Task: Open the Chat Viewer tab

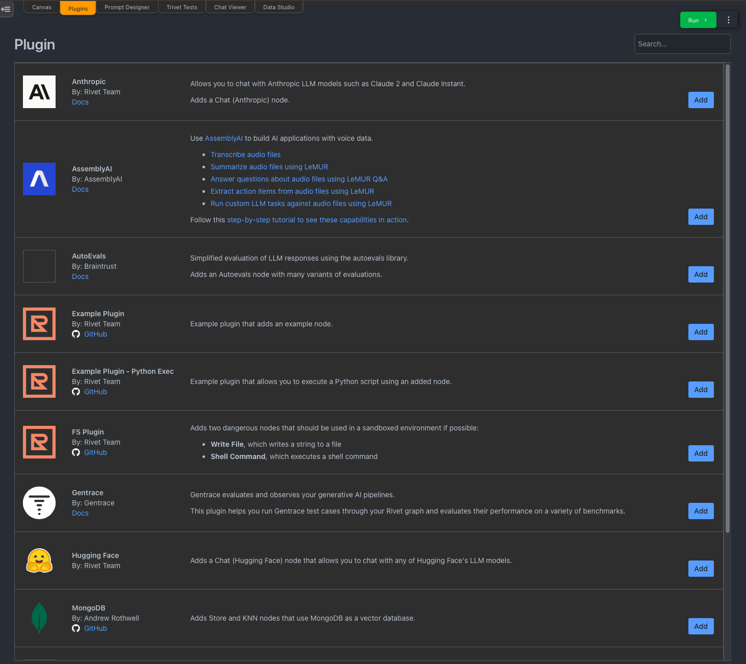Action: tap(230, 7)
